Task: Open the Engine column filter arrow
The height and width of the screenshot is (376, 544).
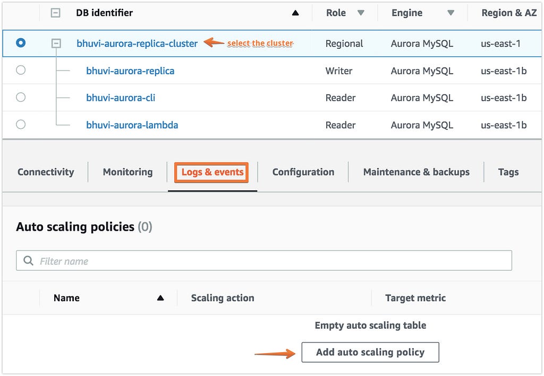Action: [x=450, y=13]
